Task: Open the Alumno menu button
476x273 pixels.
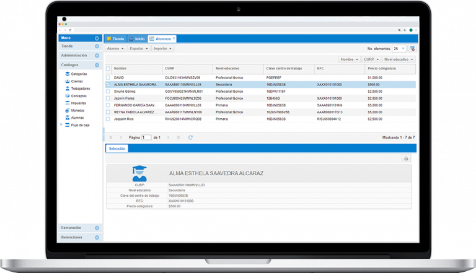Action: pos(115,48)
